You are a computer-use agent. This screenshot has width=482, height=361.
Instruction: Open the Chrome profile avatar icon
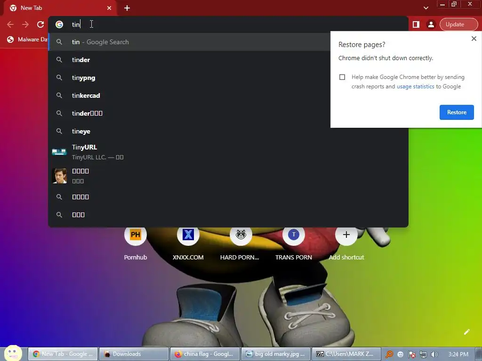coord(431,24)
